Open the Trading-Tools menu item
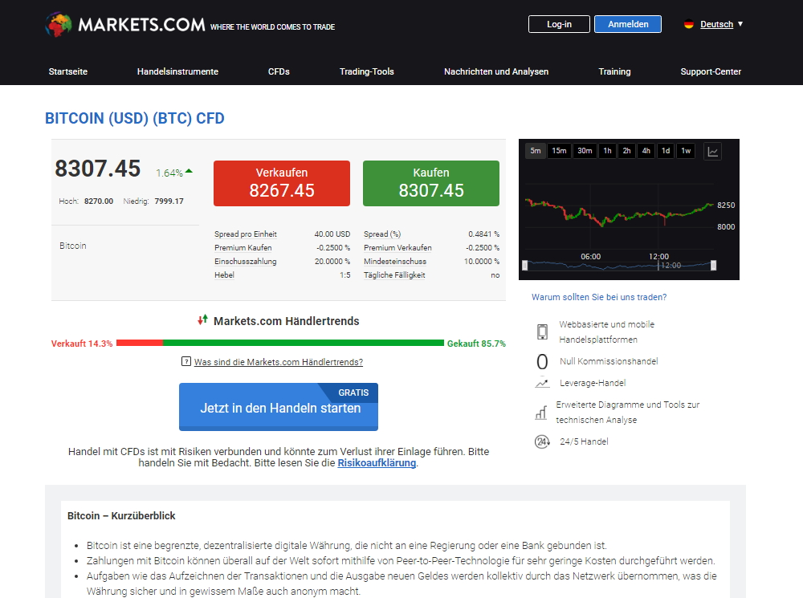Screen dimensions: 803x598 coord(367,71)
